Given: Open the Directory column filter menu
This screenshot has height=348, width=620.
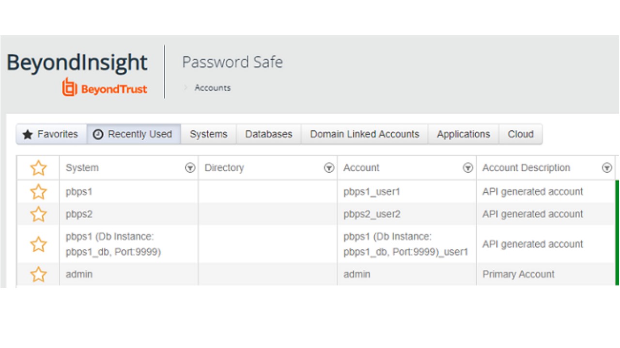Looking at the screenshot, I should (x=329, y=168).
